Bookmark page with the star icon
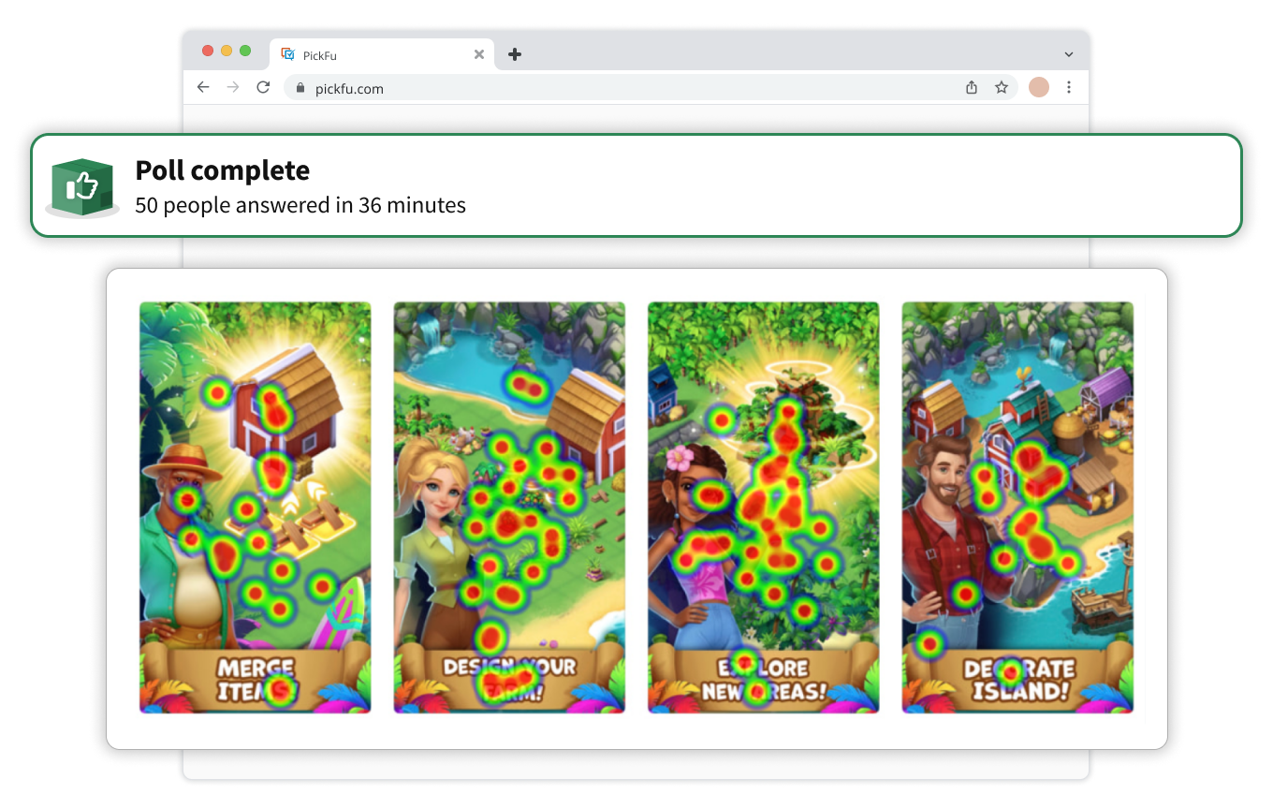Viewport: 1273px width, 809px height. click(1002, 87)
